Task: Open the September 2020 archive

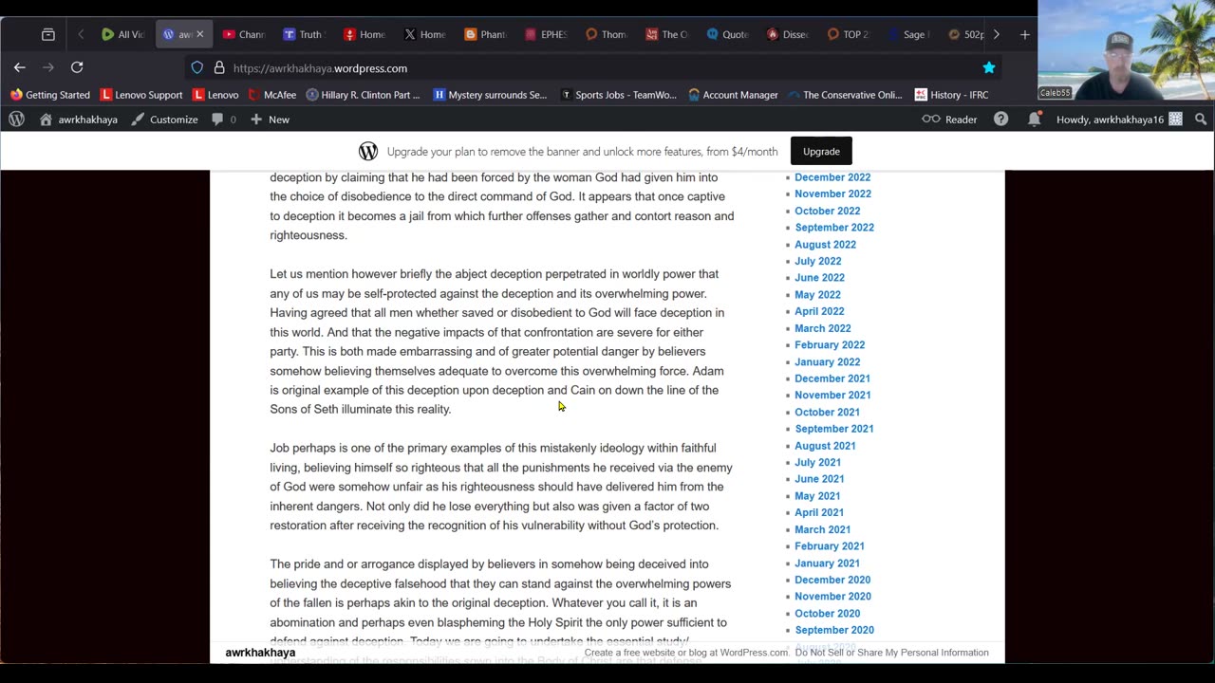Action: 834,630
